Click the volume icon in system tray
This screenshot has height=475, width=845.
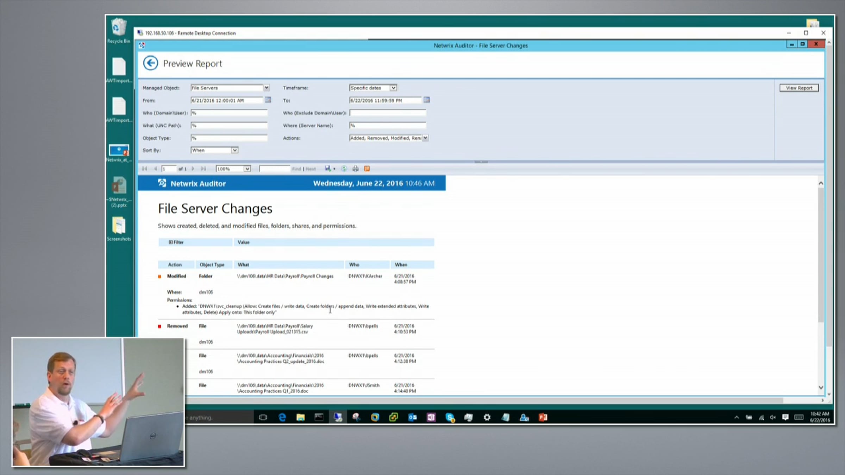(x=773, y=418)
